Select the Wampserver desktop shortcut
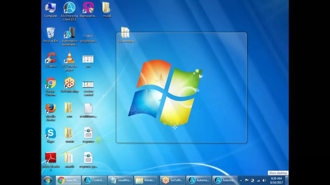This screenshot has width=330, height=185. (x=88, y=10)
